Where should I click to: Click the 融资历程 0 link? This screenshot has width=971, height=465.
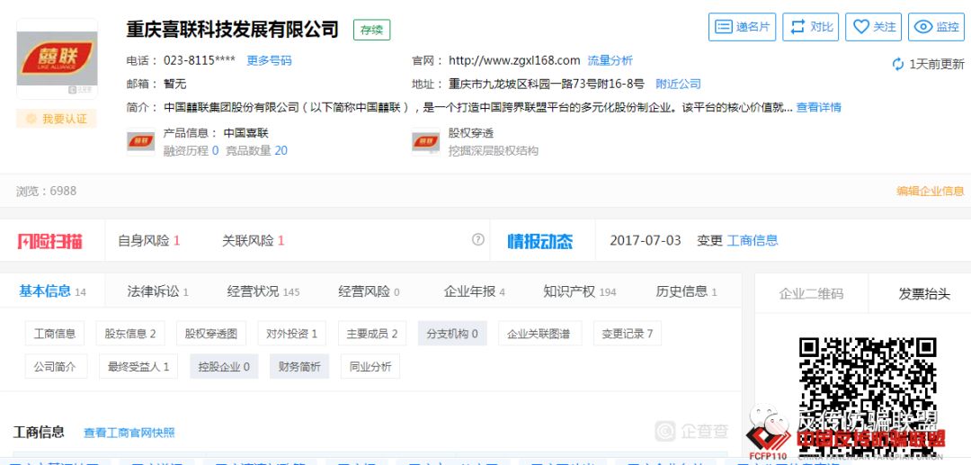[191, 150]
